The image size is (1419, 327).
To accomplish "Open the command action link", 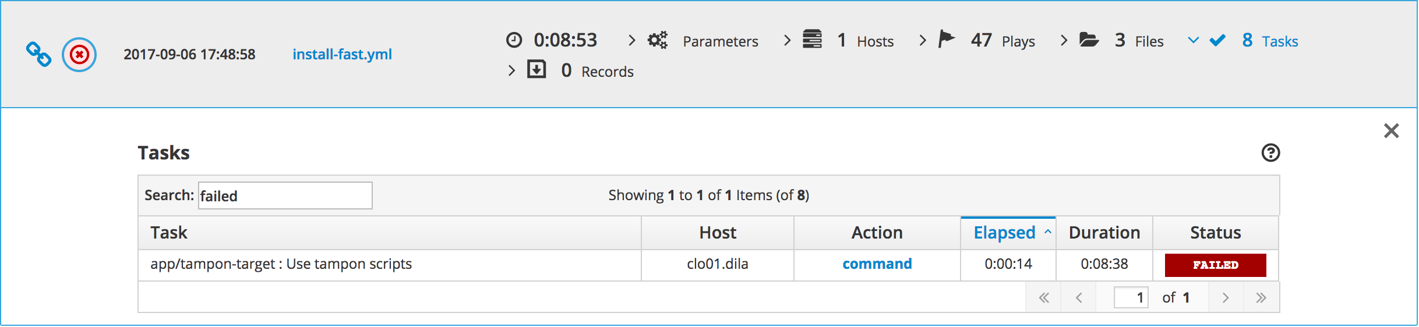I will click(x=877, y=264).
